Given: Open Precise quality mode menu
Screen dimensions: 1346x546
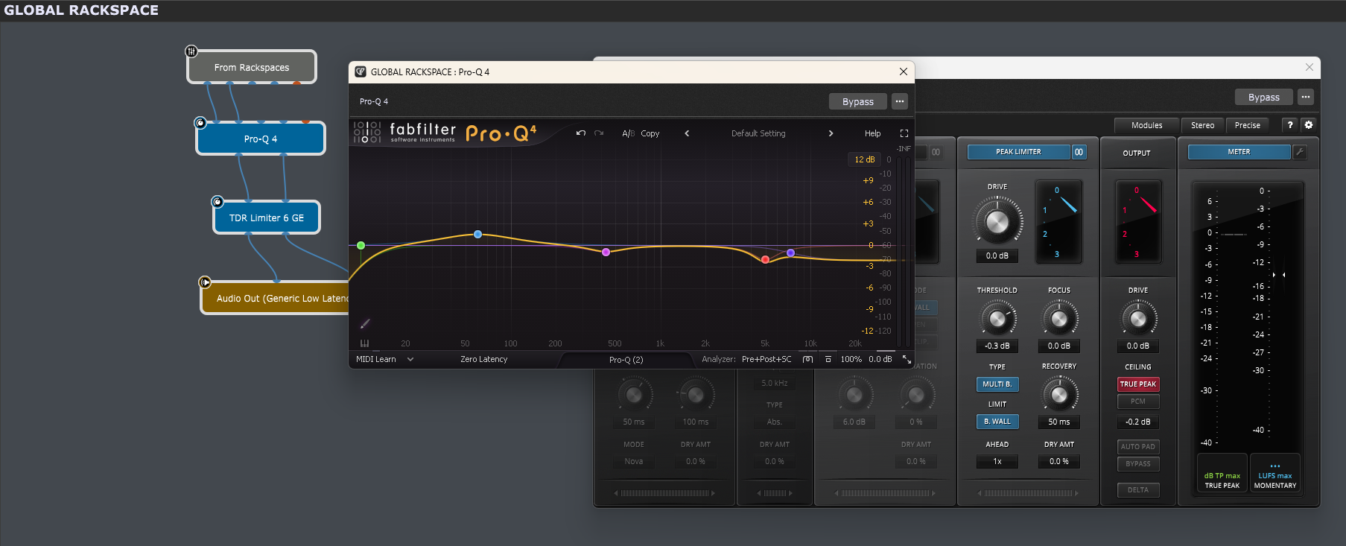Looking at the screenshot, I should click(1248, 125).
